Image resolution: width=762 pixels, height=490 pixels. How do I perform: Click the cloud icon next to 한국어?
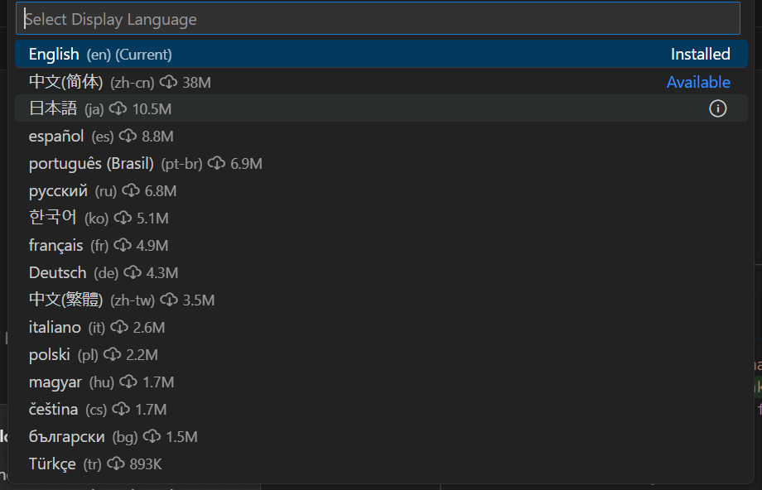point(123,218)
